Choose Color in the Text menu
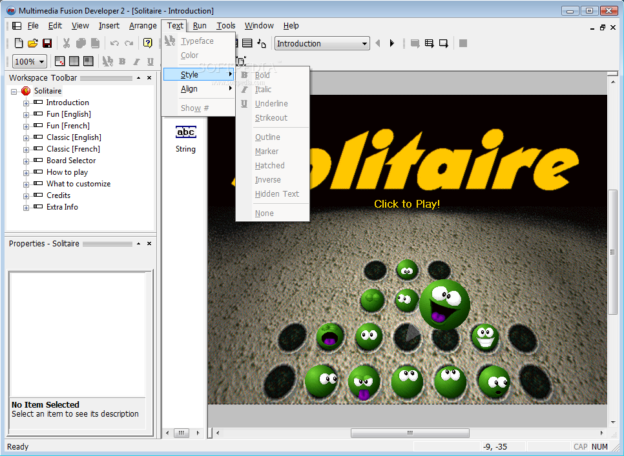 click(199, 55)
